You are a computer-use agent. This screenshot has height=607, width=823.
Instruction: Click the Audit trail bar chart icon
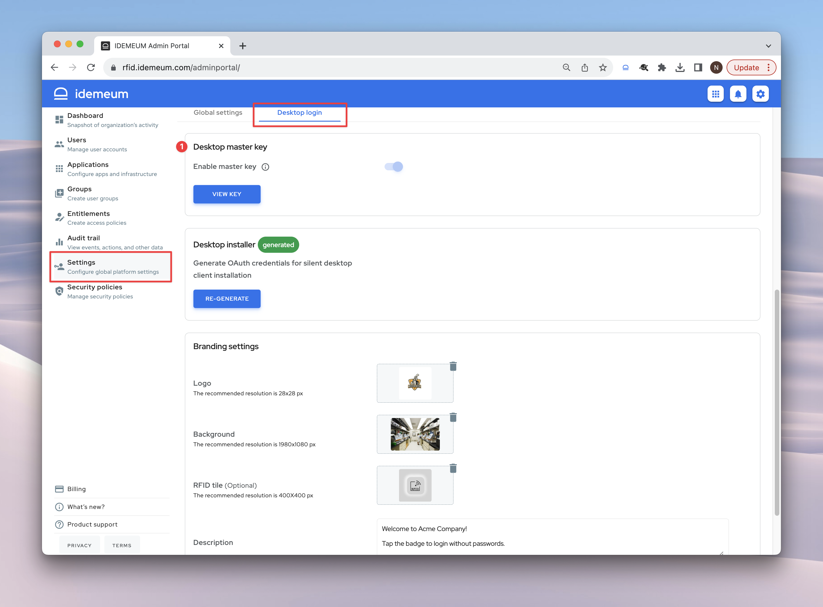(x=59, y=242)
